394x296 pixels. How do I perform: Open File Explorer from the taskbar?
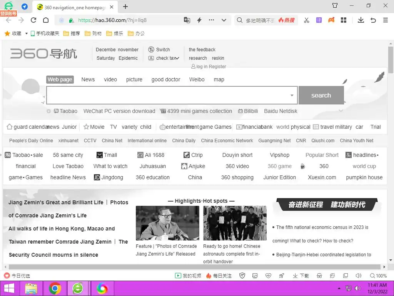pyautogui.click(x=31, y=288)
